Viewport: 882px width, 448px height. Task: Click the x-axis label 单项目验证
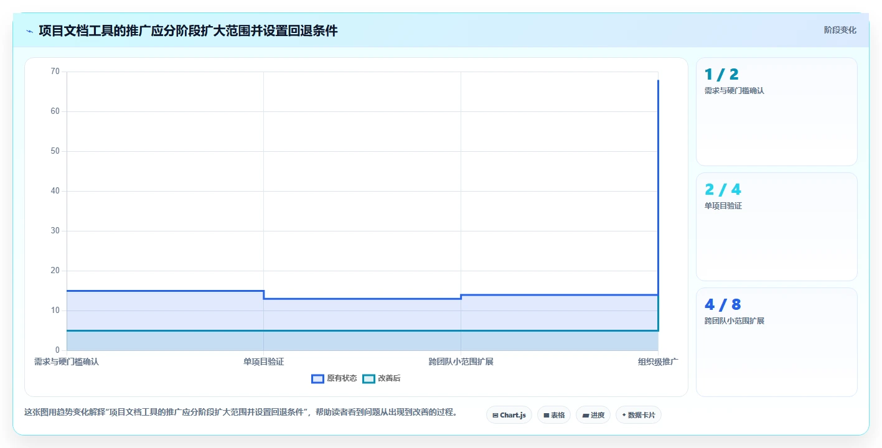tap(263, 362)
